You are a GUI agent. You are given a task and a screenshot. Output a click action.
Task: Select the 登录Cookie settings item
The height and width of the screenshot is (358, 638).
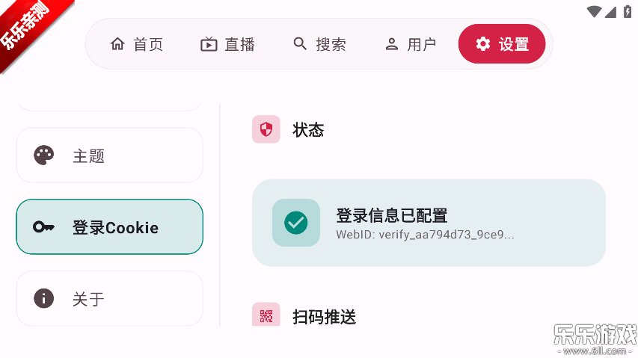tap(109, 227)
